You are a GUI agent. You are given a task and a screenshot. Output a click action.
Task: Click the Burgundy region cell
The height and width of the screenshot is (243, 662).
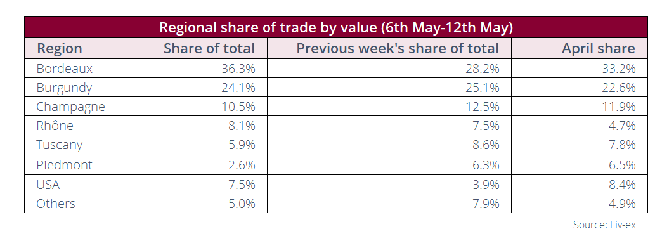click(x=79, y=88)
